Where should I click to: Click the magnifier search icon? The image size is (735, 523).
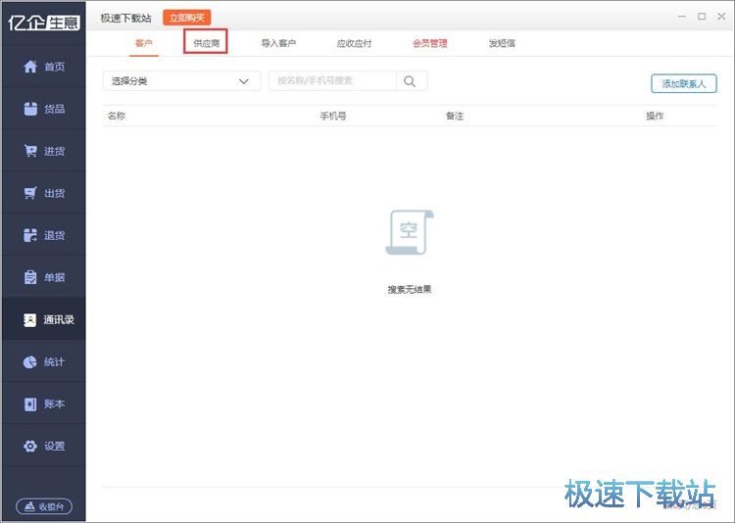click(x=411, y=82)
